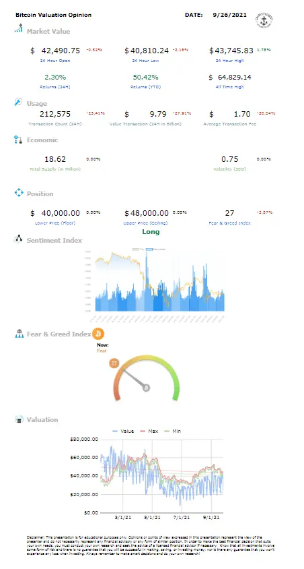
Task: Click the Volatility (30D) label
Action: (230, 169)
